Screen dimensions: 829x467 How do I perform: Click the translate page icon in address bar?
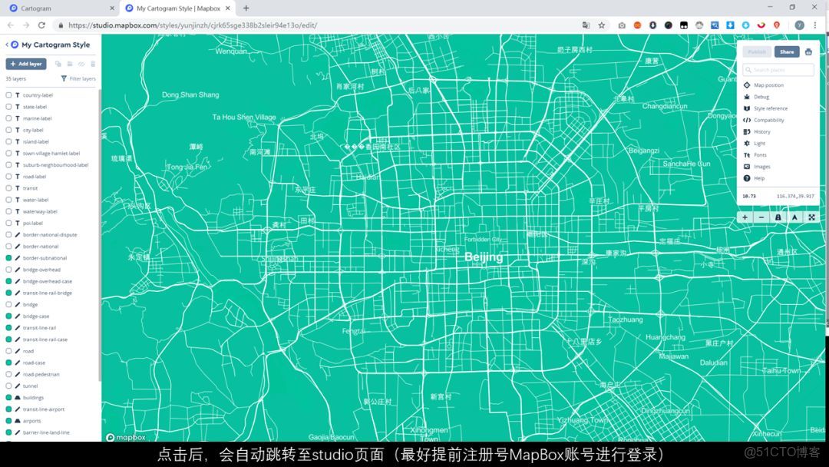[x=586, y=25]
